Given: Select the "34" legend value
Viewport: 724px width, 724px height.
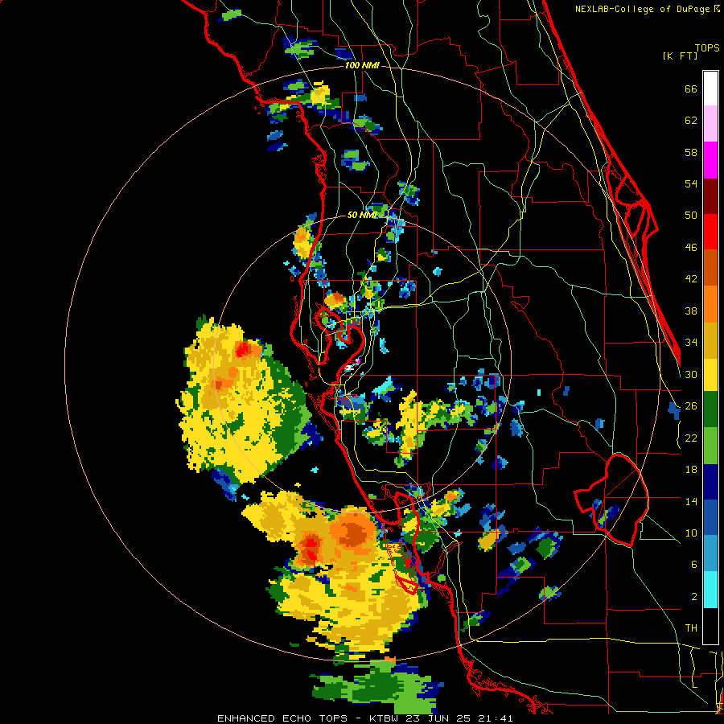Looking at the screenshot, I should point(691,342).
